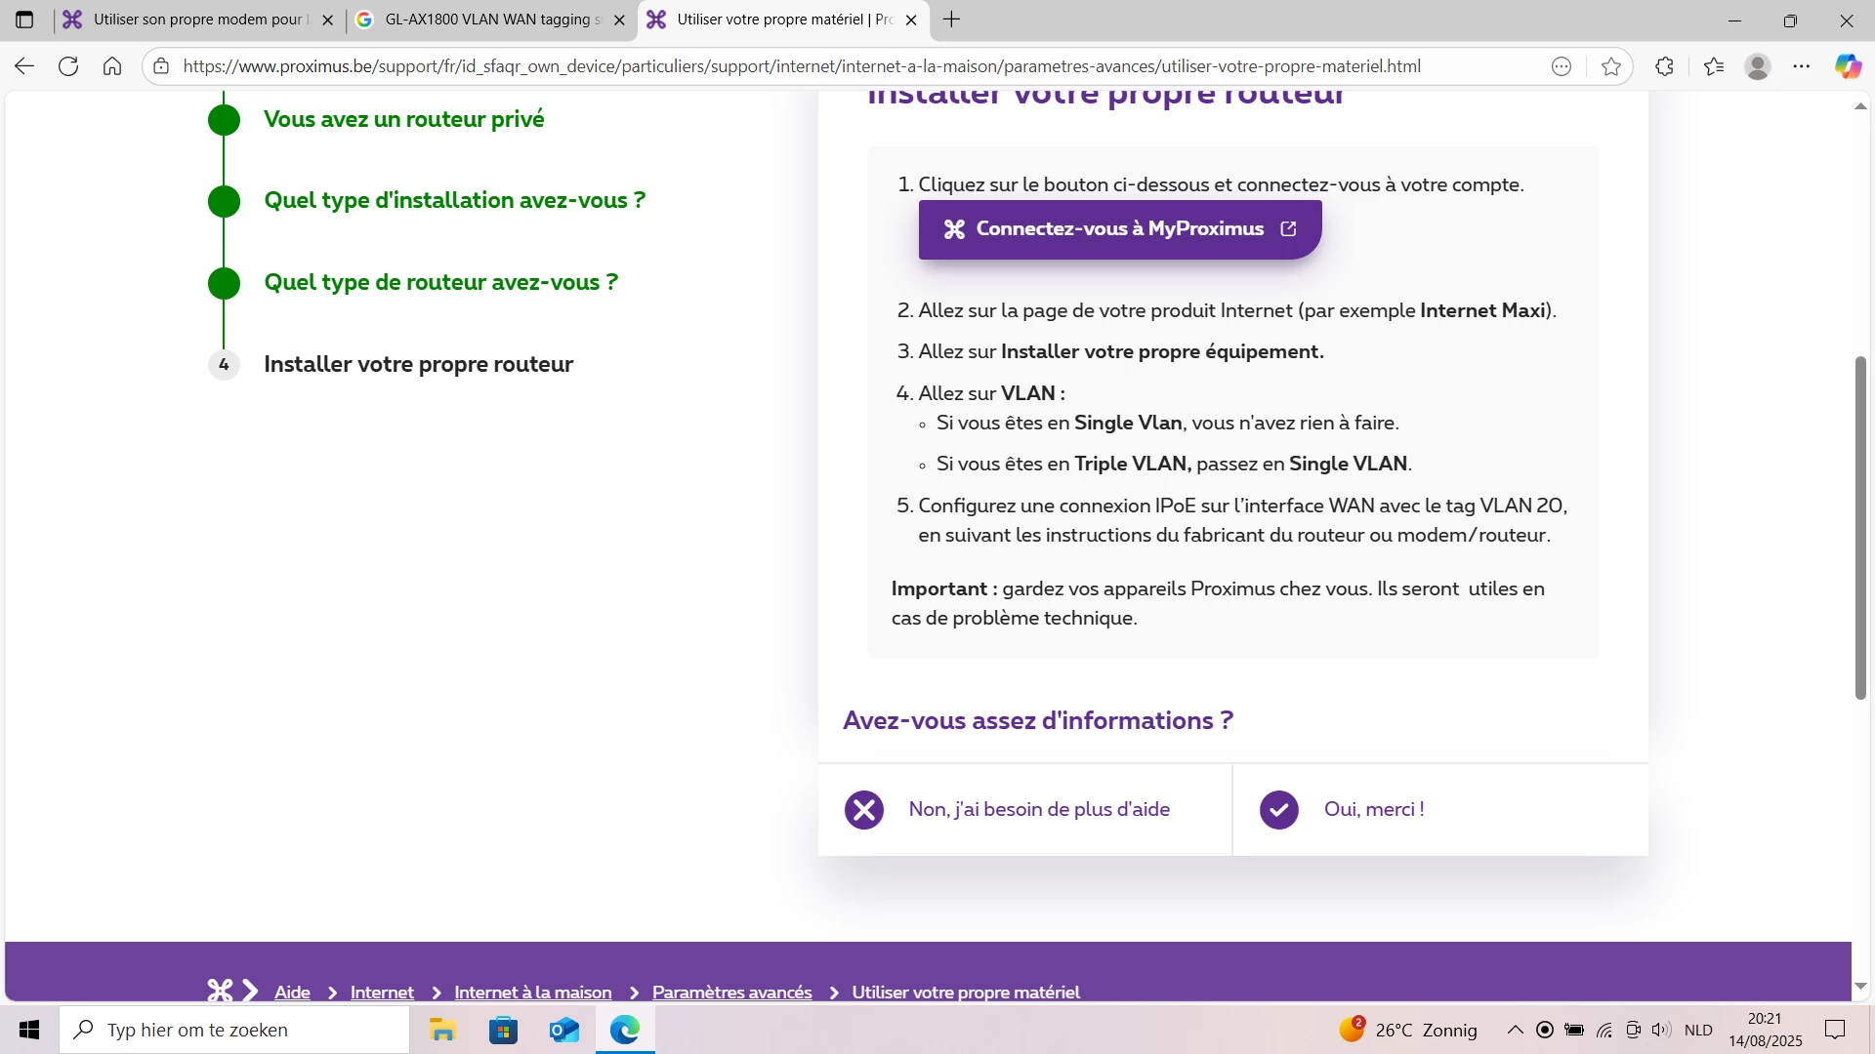Click 'Connectez-vous à MyProximus' button
Screen dimensions: 1875x1054
(1119, 229)
